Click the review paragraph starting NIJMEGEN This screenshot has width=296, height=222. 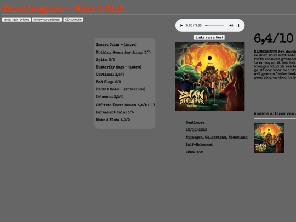[275, 64]
